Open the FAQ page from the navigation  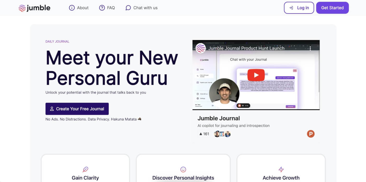tap(107, 8)
